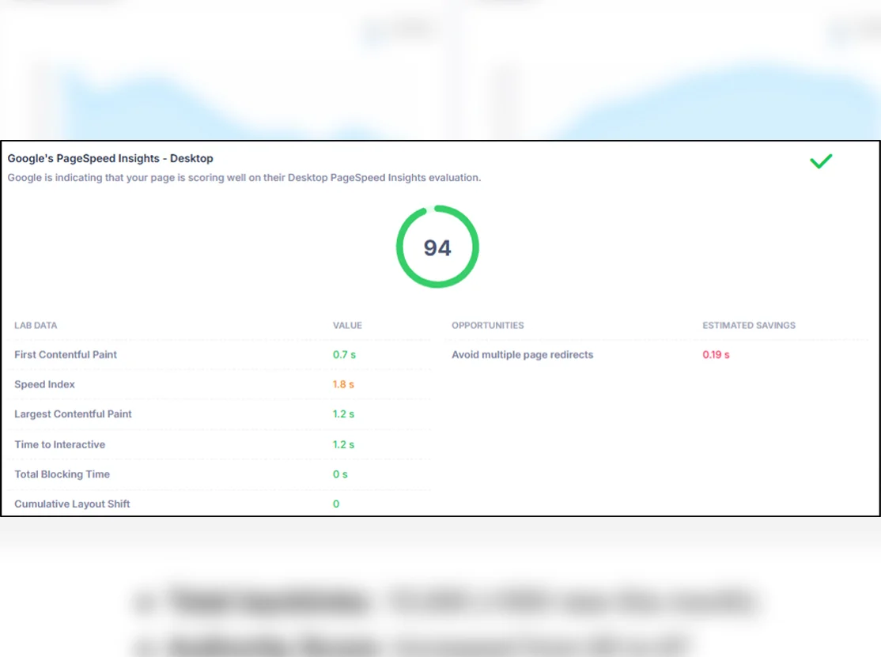Click the circular score gauge showing 94

click(437, 247)
